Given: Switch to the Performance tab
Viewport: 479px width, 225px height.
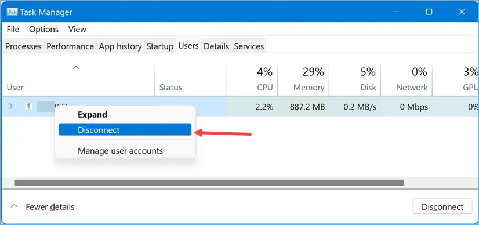Looking at the screenshot, I should tap(70, 46).
